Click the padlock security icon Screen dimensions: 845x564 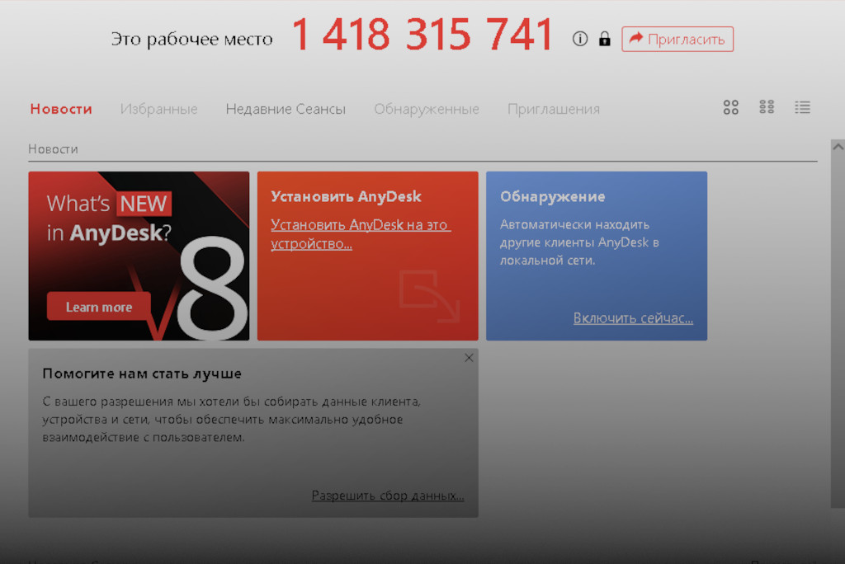tap(604, 39)
